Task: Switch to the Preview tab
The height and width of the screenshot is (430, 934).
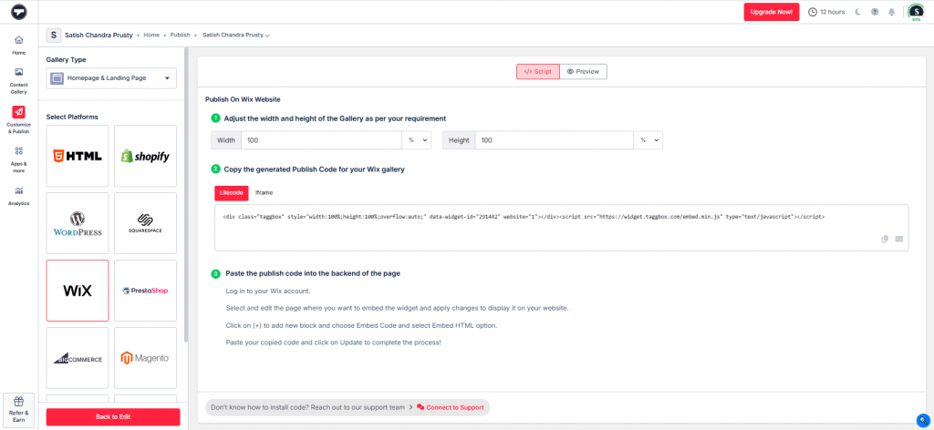Action: point(583,71)
